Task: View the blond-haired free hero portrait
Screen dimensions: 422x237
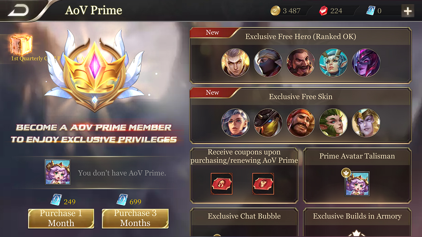Action: click(x=235, y=63)
